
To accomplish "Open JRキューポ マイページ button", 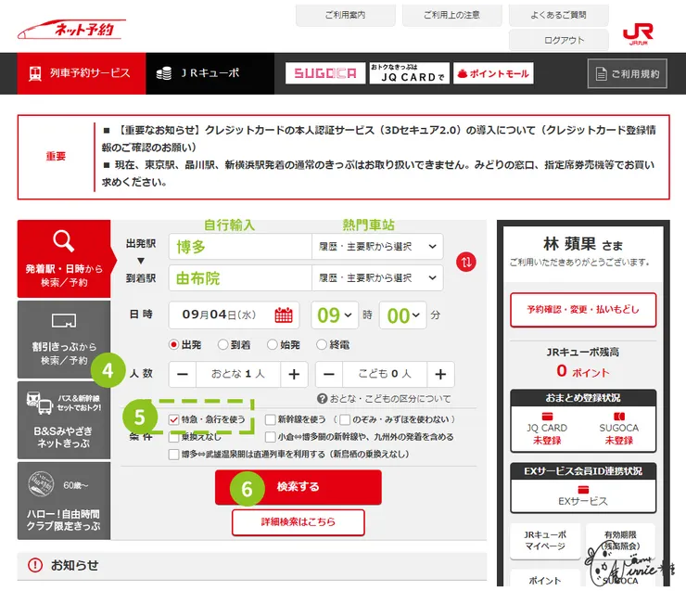I will tap(545, 541).
